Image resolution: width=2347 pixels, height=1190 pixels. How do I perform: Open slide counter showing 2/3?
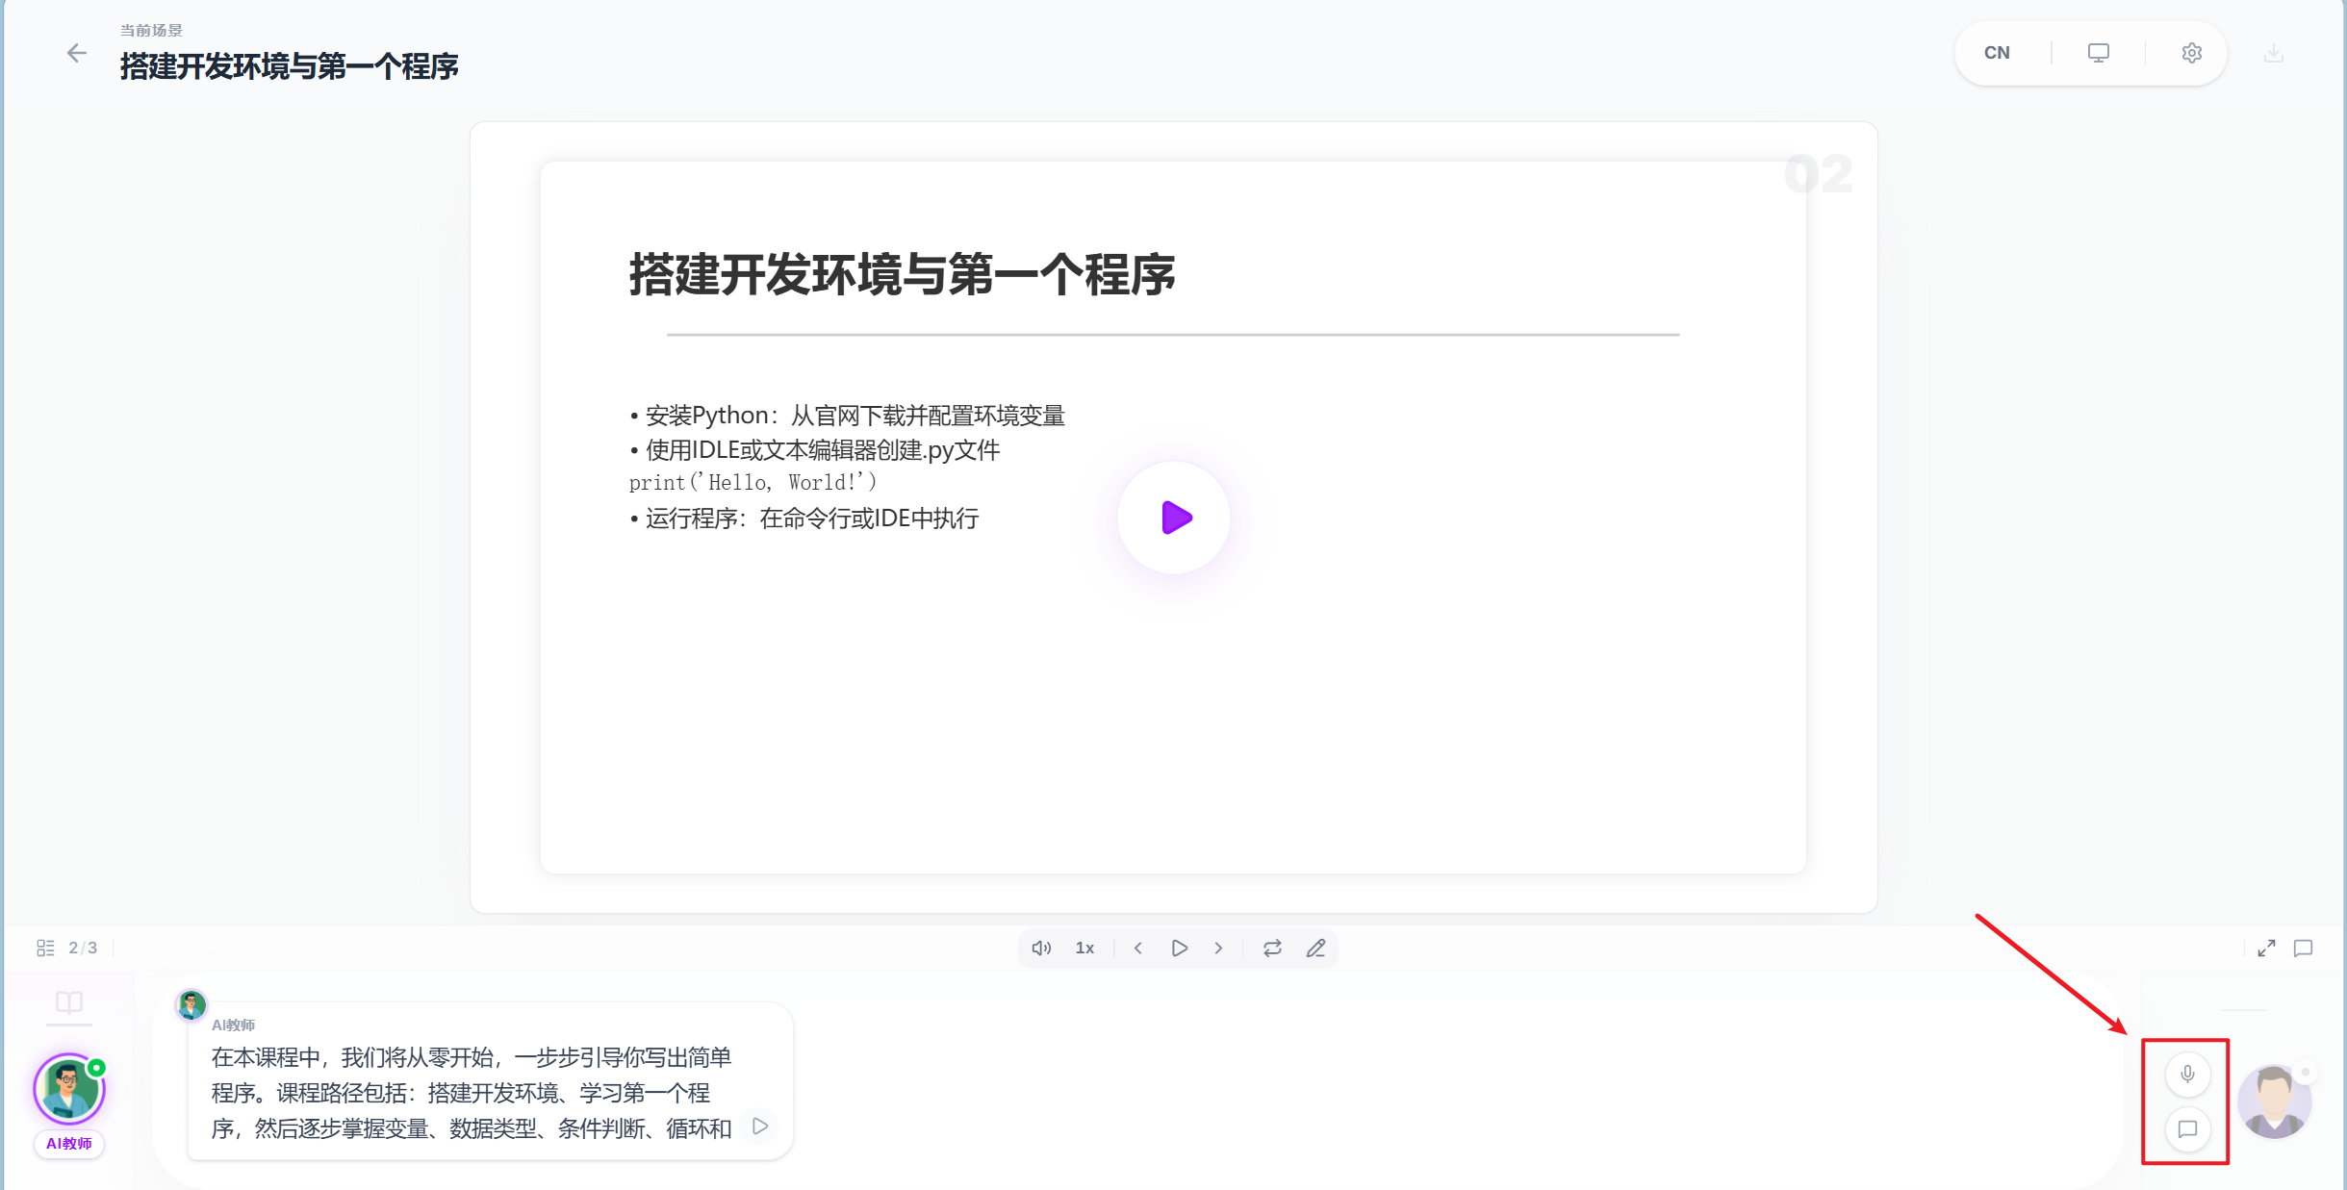tap(82, 948)
